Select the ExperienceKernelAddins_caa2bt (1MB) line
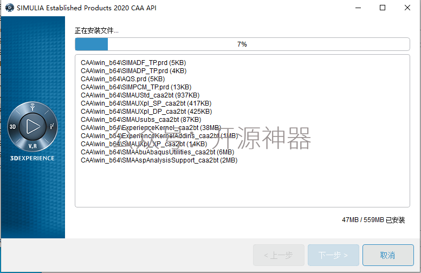The image size is (421, 273). 159,136
